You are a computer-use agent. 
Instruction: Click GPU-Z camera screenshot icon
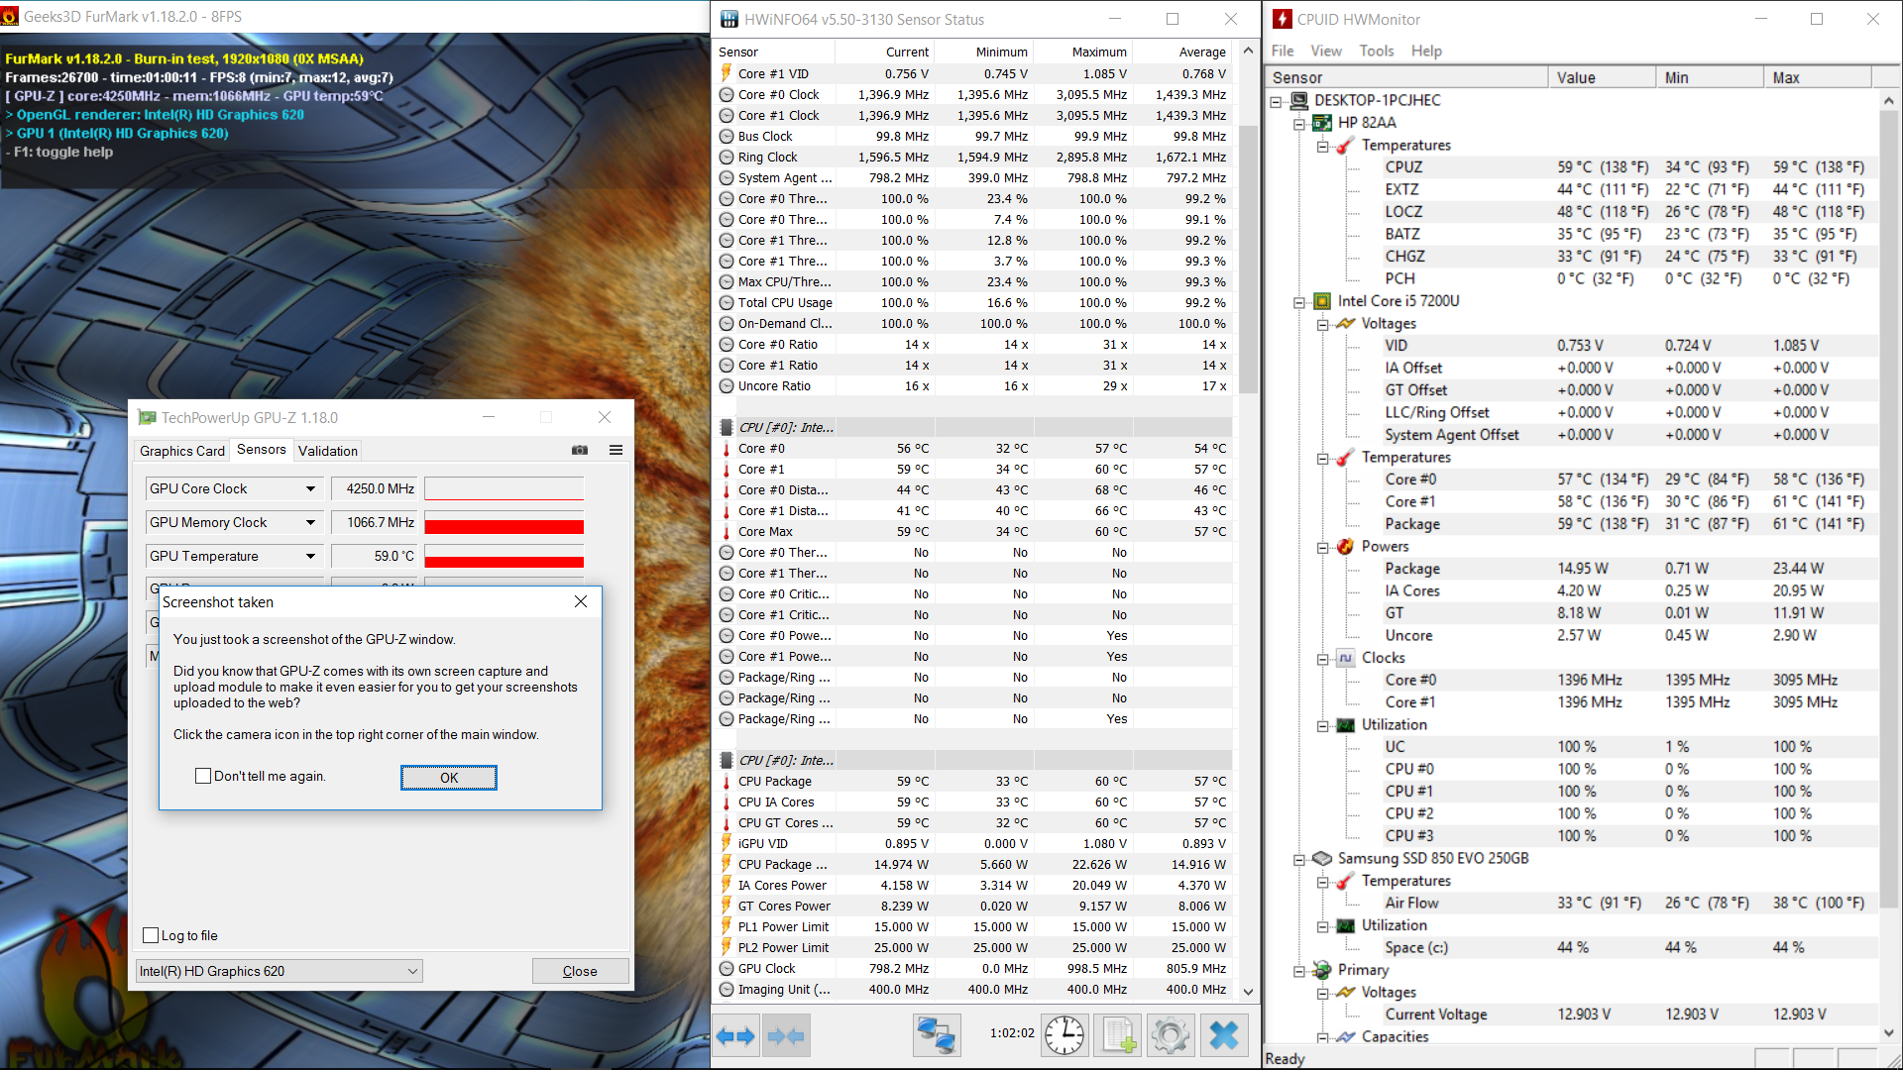click(580, 450)
